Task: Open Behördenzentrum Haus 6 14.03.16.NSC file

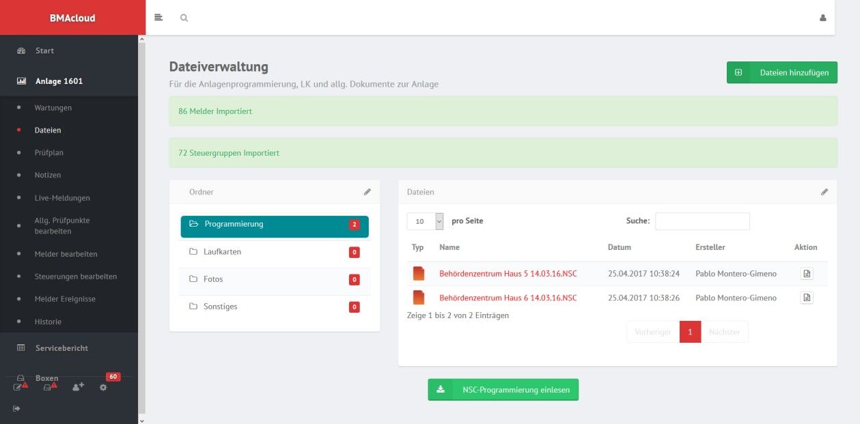Action: (x=508, y=298)
